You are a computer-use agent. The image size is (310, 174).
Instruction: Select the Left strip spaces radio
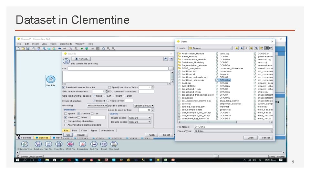(x=105, y=96)
